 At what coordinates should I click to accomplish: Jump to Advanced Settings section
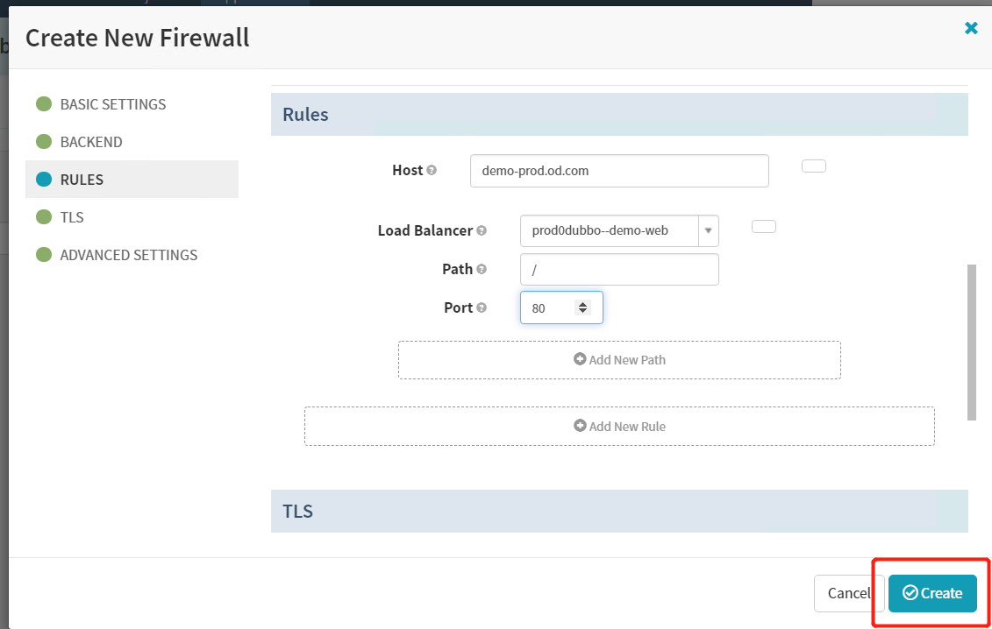coord(128,255)
